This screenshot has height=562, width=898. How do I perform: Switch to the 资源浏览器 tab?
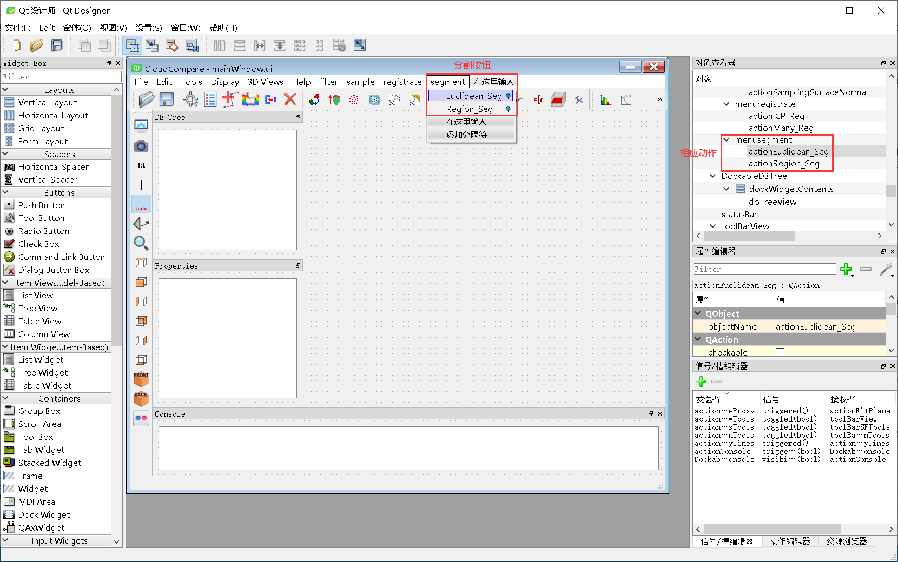pyautogui.click(x=847, y=541)
